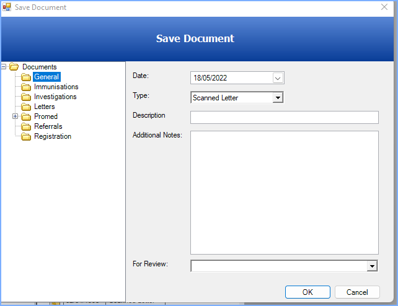
Task: Click the Investigations folder icon
Action: pyautogui.click(x=26, y=97)
